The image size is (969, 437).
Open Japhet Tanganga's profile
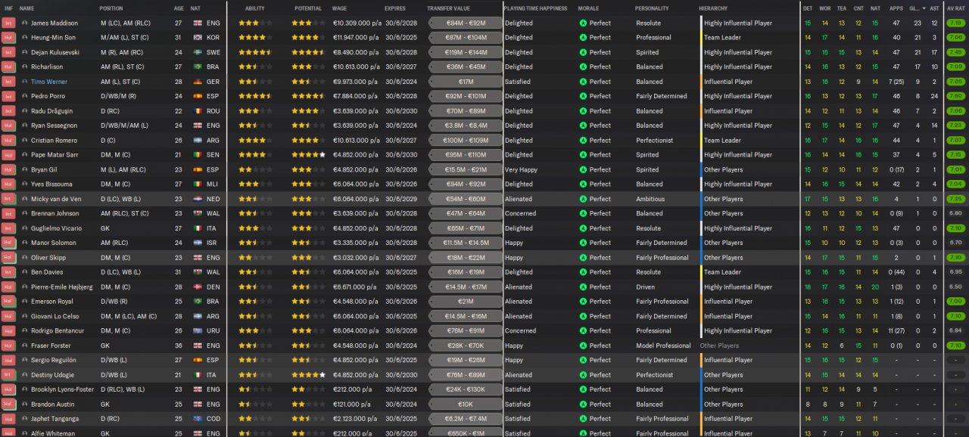pyautogui.click(x=55, y=419)
